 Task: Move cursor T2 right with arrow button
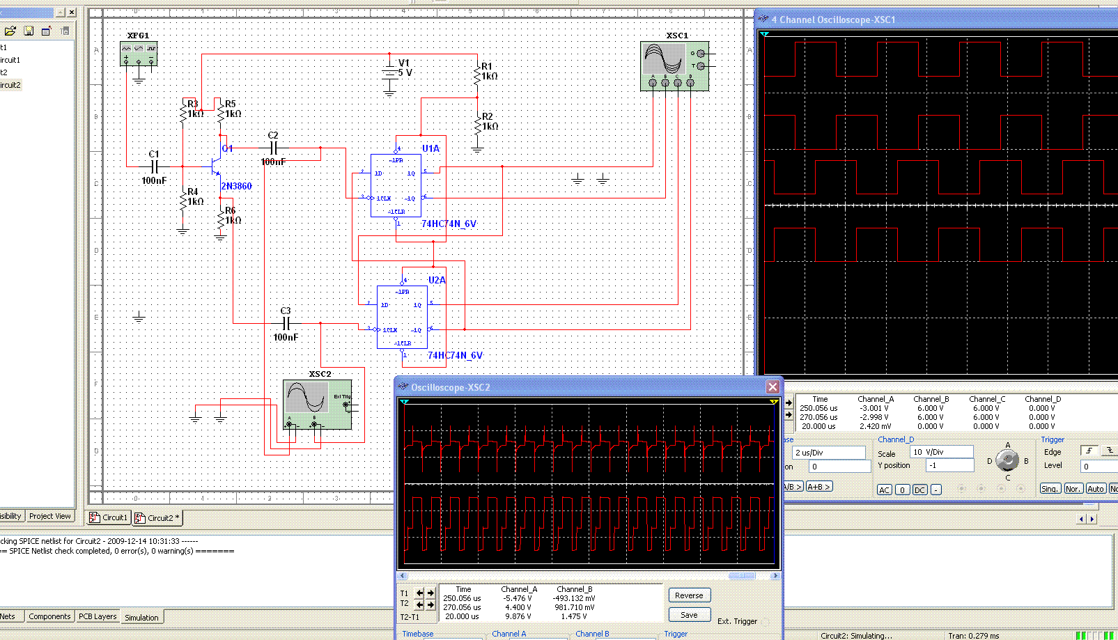(430, 604)
